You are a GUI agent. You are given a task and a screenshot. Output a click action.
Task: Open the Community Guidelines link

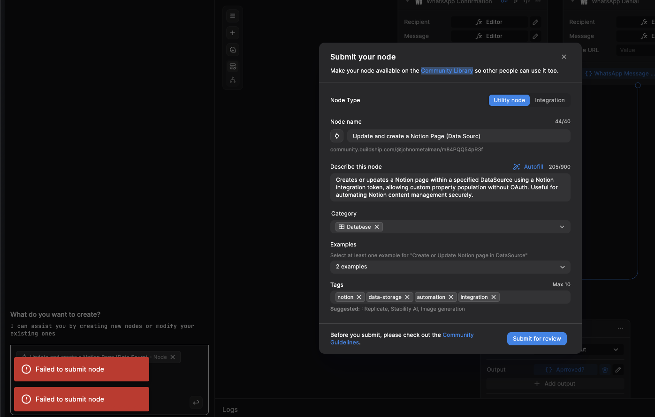click(402, 339)
